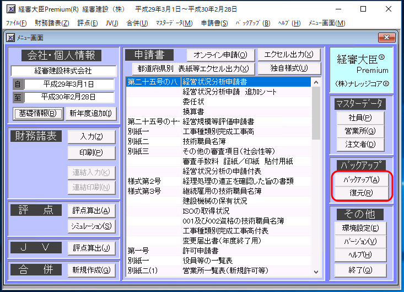Select the 経営状況分析の申請付表 row
Screen dimensions: 404x292
pyautogui.click(x=218, y=171)
